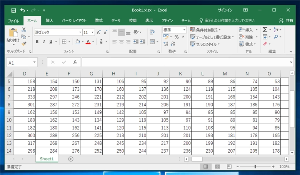300x175 pixels.
Task: Delete cells with 削除 button
Action: point(246,37)
